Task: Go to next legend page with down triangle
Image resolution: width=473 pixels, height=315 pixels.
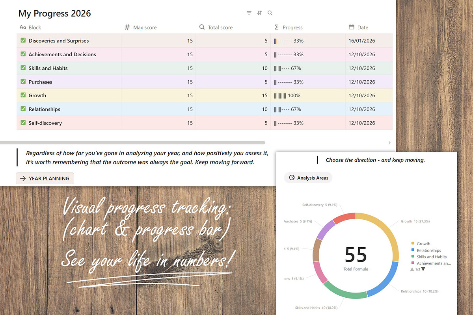Action: (423, 269)
